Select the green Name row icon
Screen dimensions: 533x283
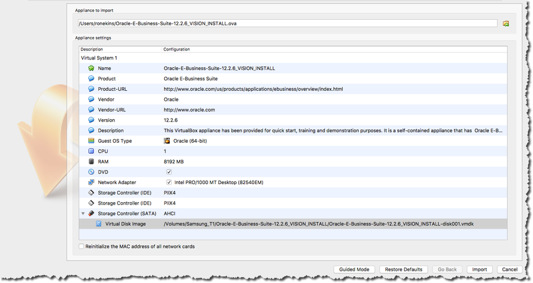click(91, 68)
